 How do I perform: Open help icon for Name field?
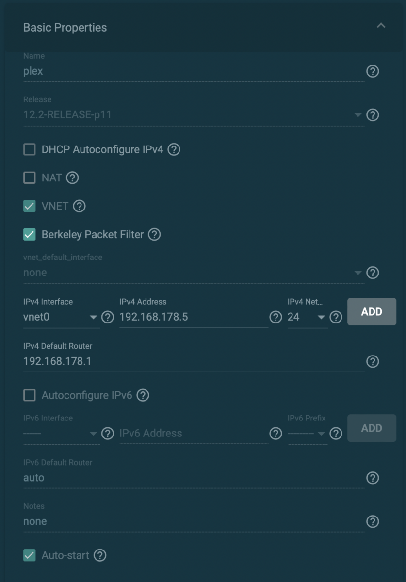tap(372, 72)
